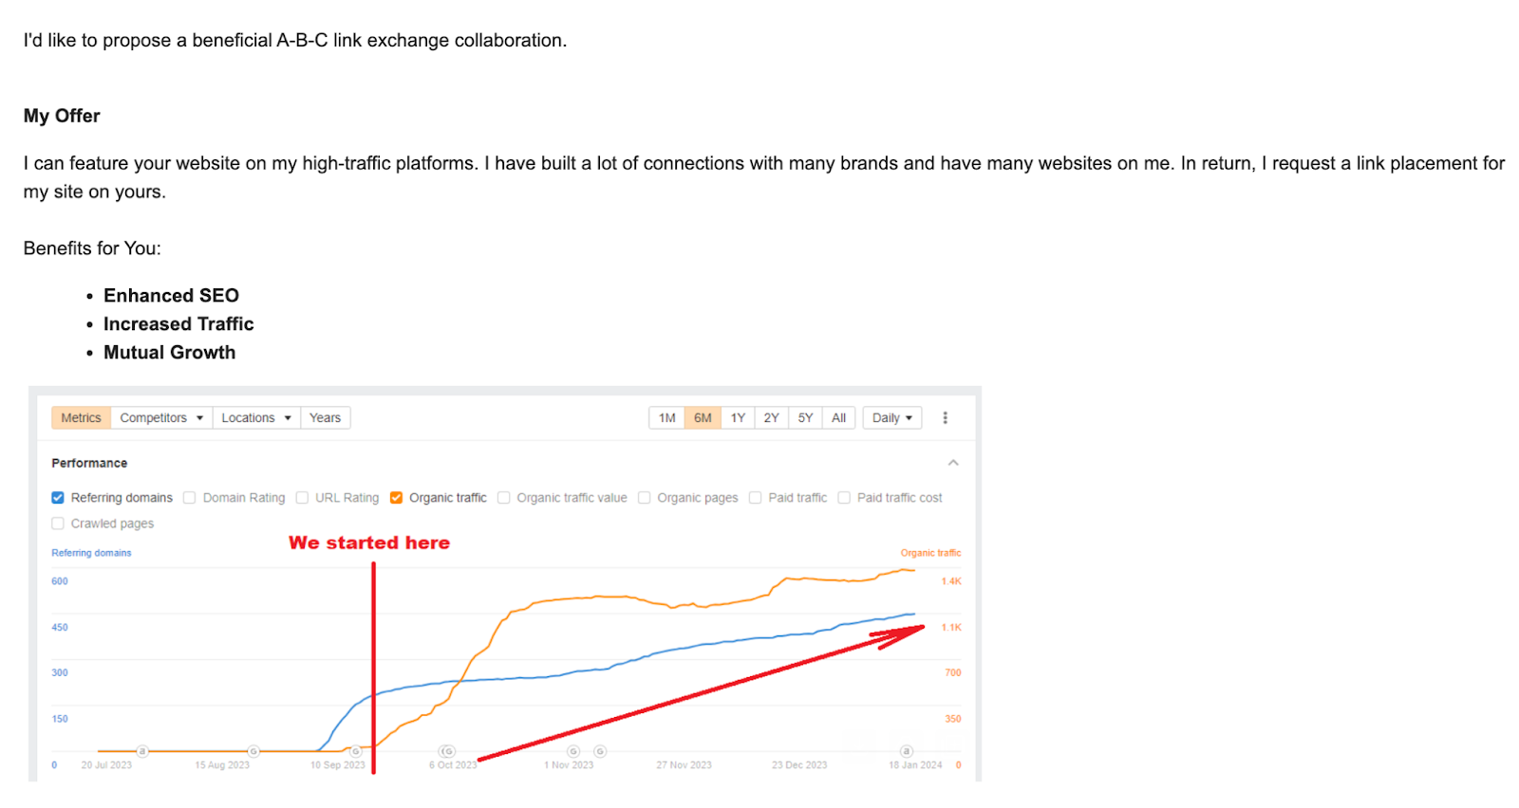Open the three-dot chart options menu
This screenshot has width=1519, height=808.
[x=945, y=417]
